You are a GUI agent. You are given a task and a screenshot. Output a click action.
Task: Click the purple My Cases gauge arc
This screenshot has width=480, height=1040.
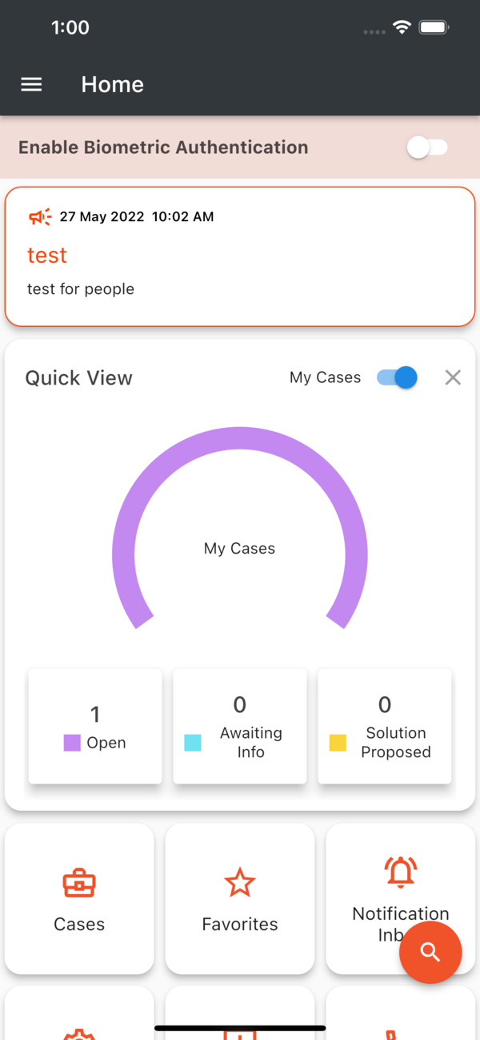coord(240,438)
